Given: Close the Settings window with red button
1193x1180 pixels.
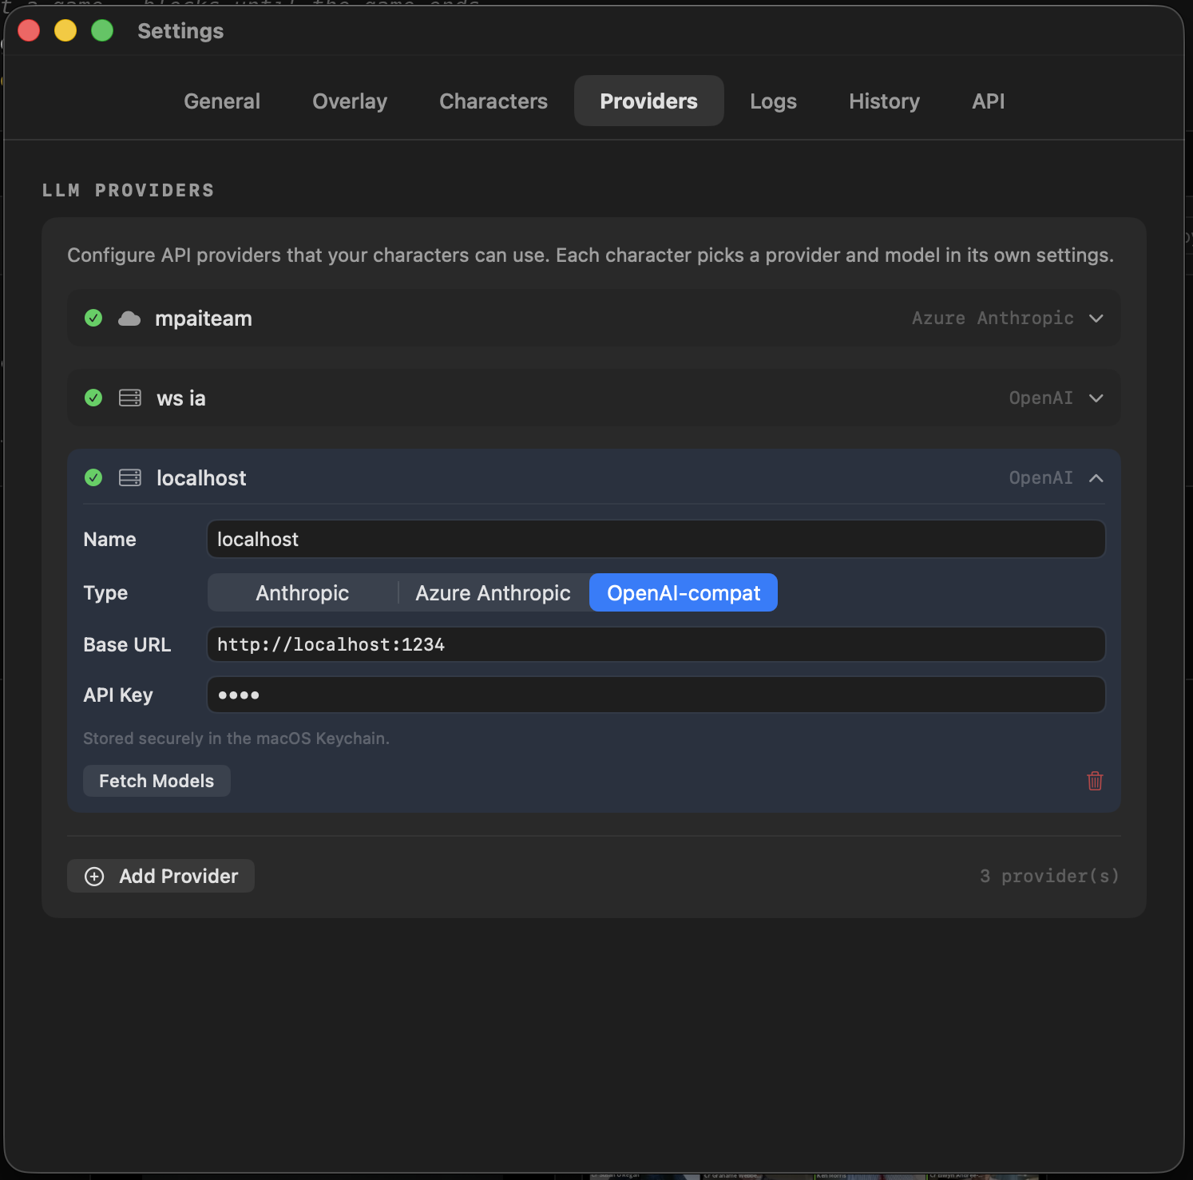Looking at the screenshot, I should point(29,30).
